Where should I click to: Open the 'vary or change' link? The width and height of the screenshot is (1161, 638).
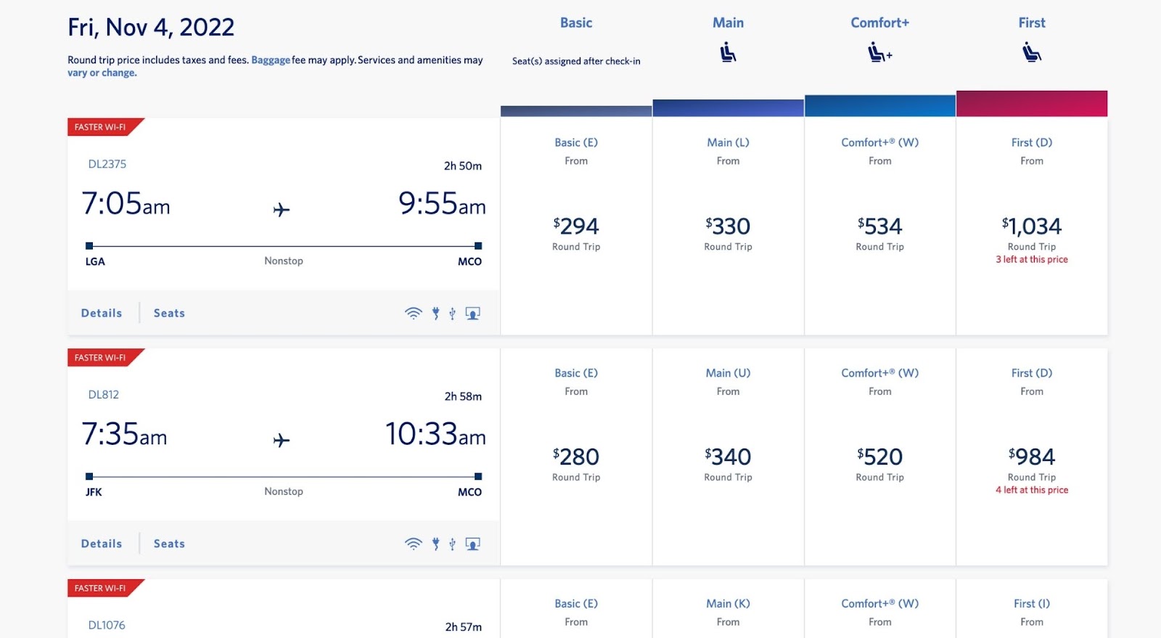(x=102, y=73)
